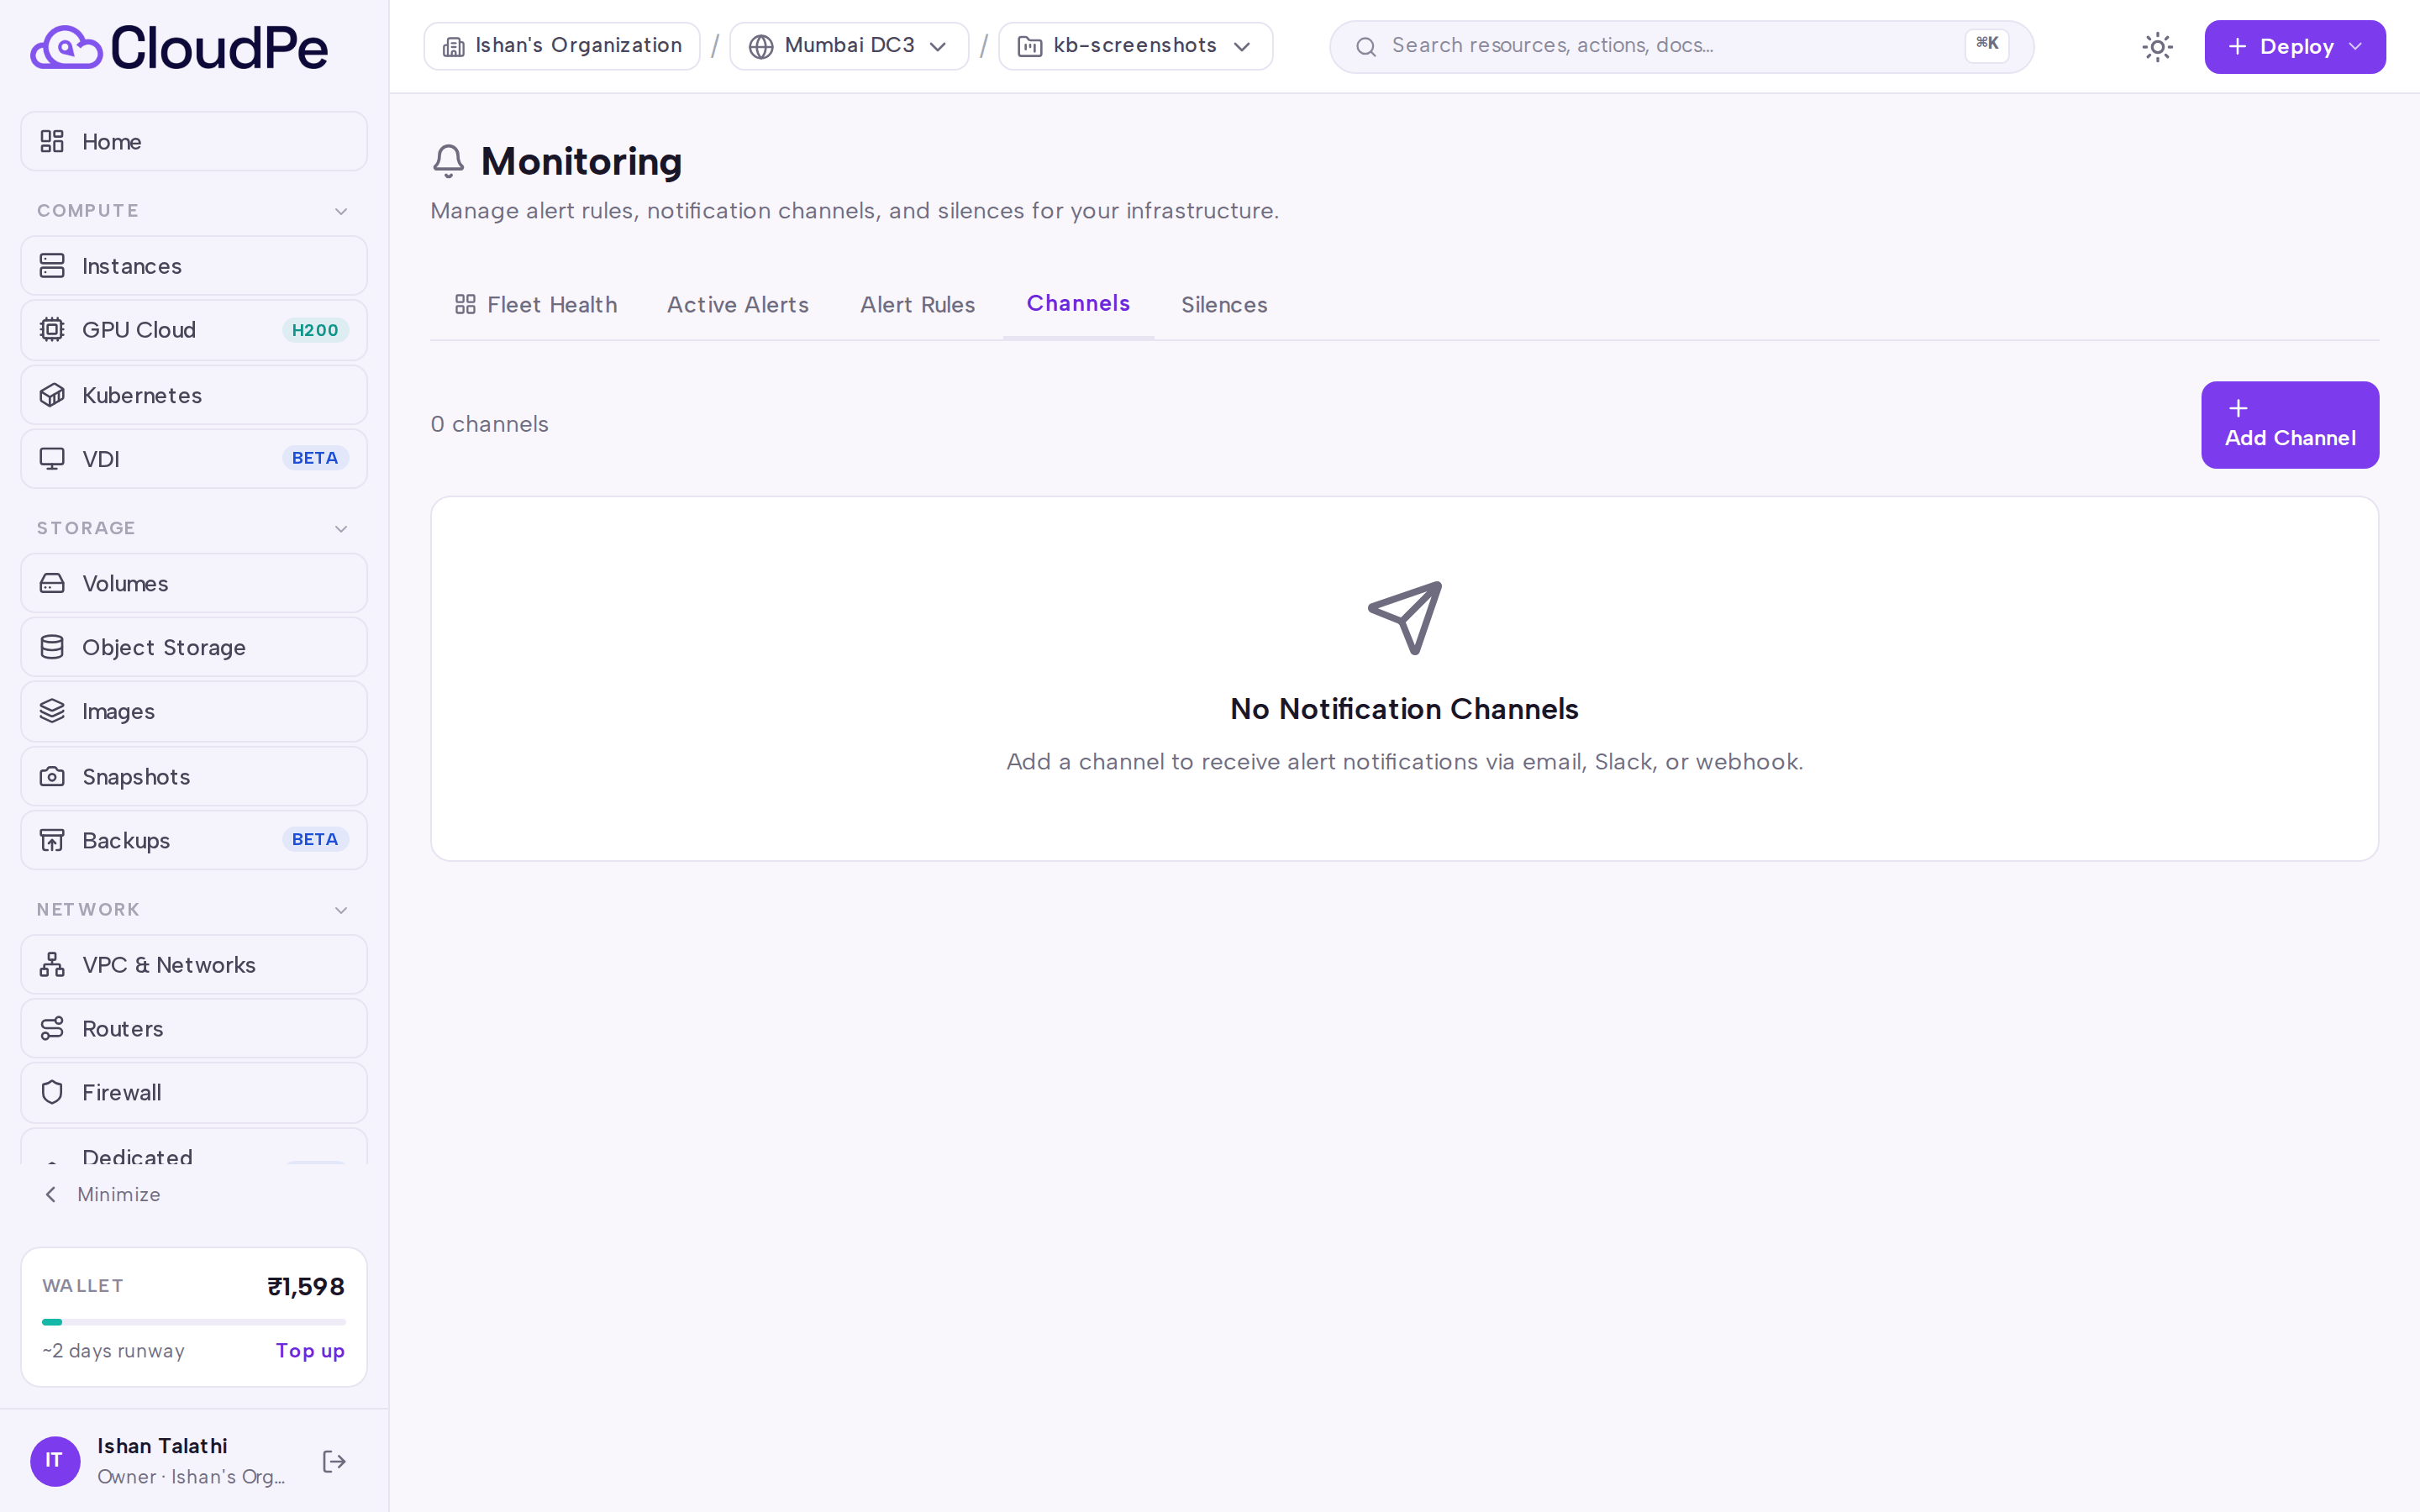
Task: Collapse the NETWORK section chevron
Action: (x=341, y=910)
